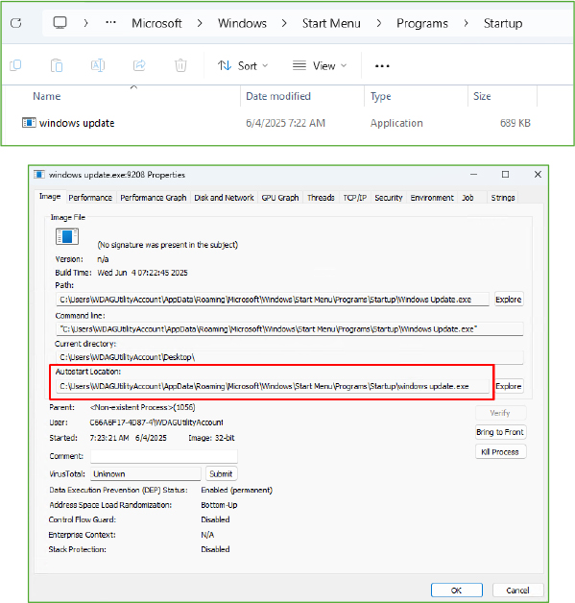Select the windows update file row
This screenshot has width=575, height=603.
point(276,123)
